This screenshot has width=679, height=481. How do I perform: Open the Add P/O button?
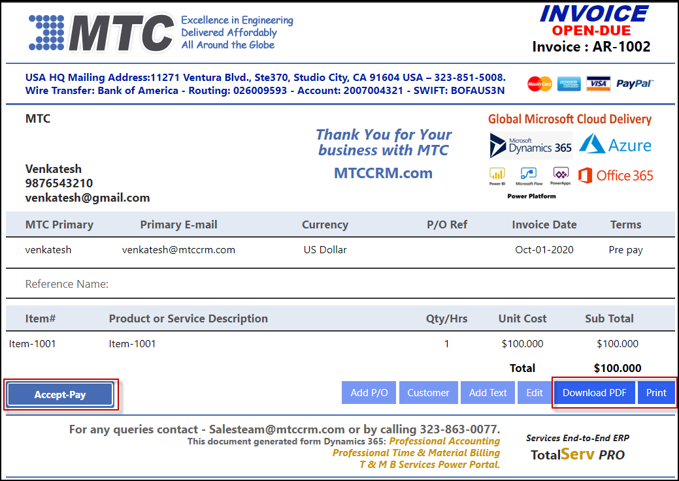369,393
